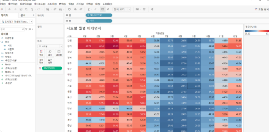This screenshot has width=269, height=132.
Task: Click the New Worksheet toolbar icon
Action: (48, 9)
